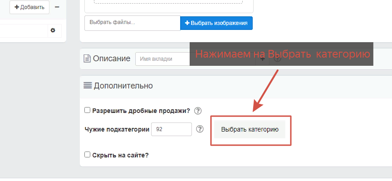Viewport: 392px width, 181px height.
Task: Tick the "Скрыть на сайте?" checkbox
Action: 87,155
